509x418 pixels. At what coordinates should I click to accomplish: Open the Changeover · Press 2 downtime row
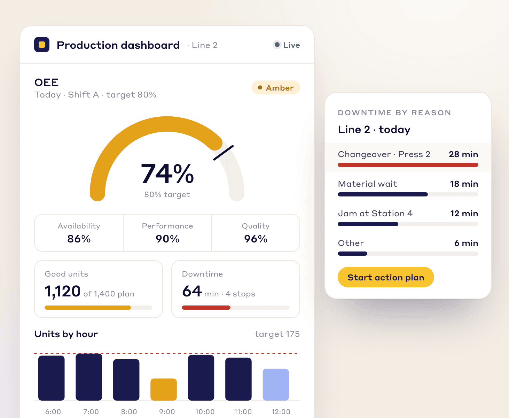pyautogui.click(x=408, y=158)
